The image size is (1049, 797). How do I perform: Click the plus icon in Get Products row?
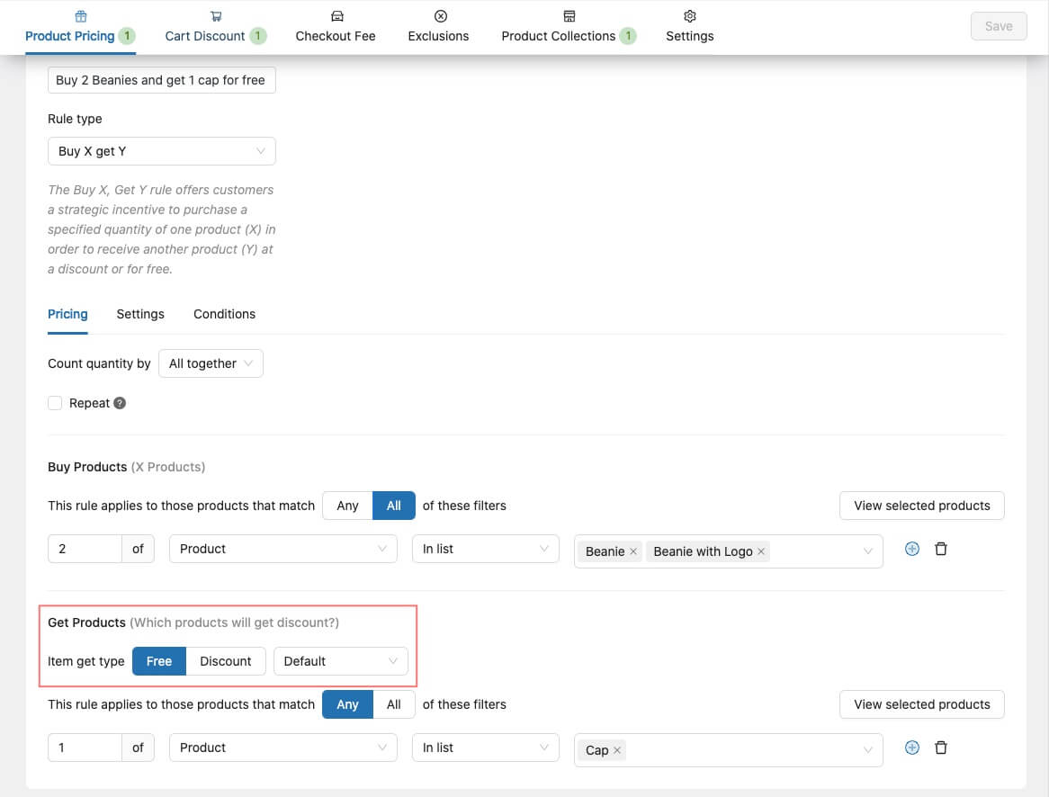[911, 748]
